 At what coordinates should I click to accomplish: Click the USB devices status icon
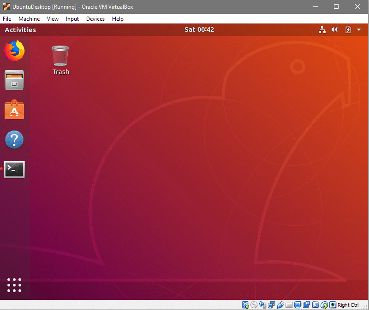point(280,305)
